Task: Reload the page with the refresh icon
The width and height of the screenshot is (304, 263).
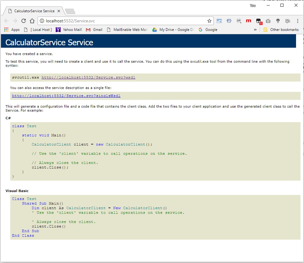Action: 24,21
